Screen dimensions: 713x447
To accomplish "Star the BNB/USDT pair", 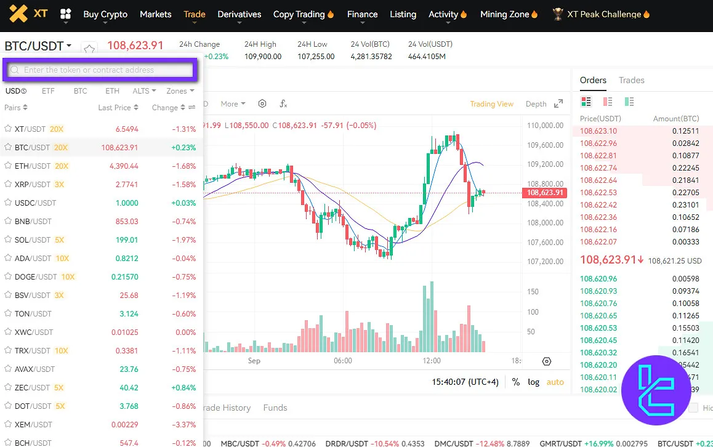I will click(x=8, y=221).
